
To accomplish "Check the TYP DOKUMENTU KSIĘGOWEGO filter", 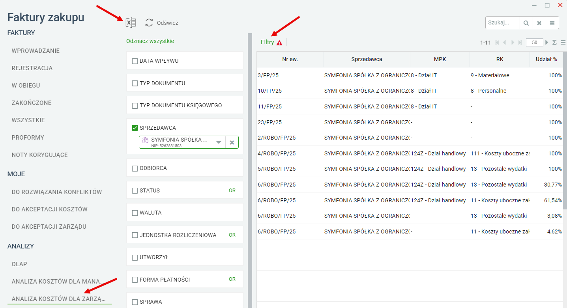I will point(135,105).
